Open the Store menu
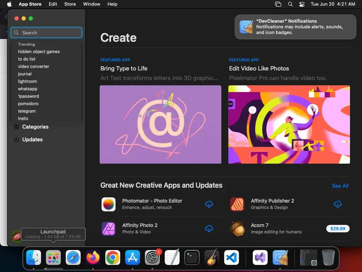Viewport: 362px width, 272px height. [70, 4]
